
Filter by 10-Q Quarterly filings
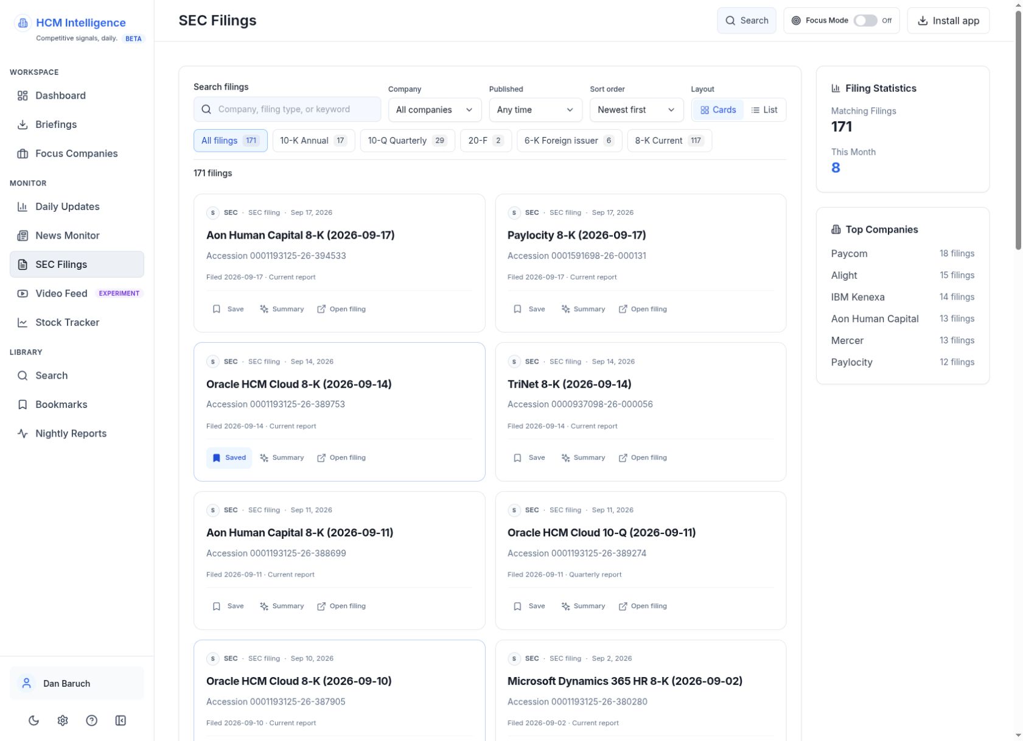point(407,141)
